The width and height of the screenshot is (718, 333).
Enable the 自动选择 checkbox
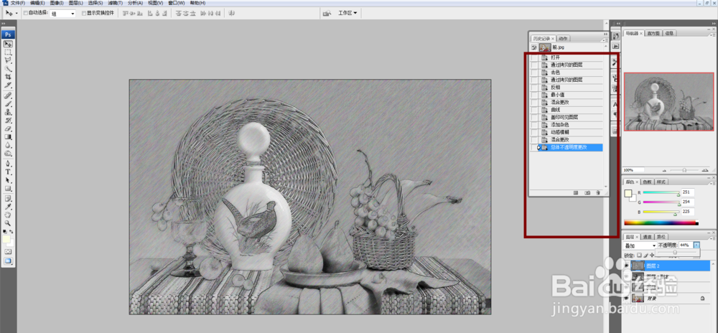pos(26,13)
